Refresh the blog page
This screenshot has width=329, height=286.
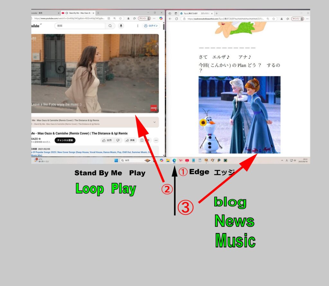[x=176, y=19]
